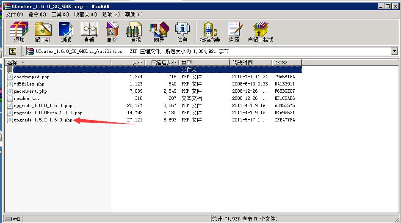The width and height of the screenshot is (401, 223).
Task: Click the status bar key icon
Action: pyautogui.click(x=17, y=219)
